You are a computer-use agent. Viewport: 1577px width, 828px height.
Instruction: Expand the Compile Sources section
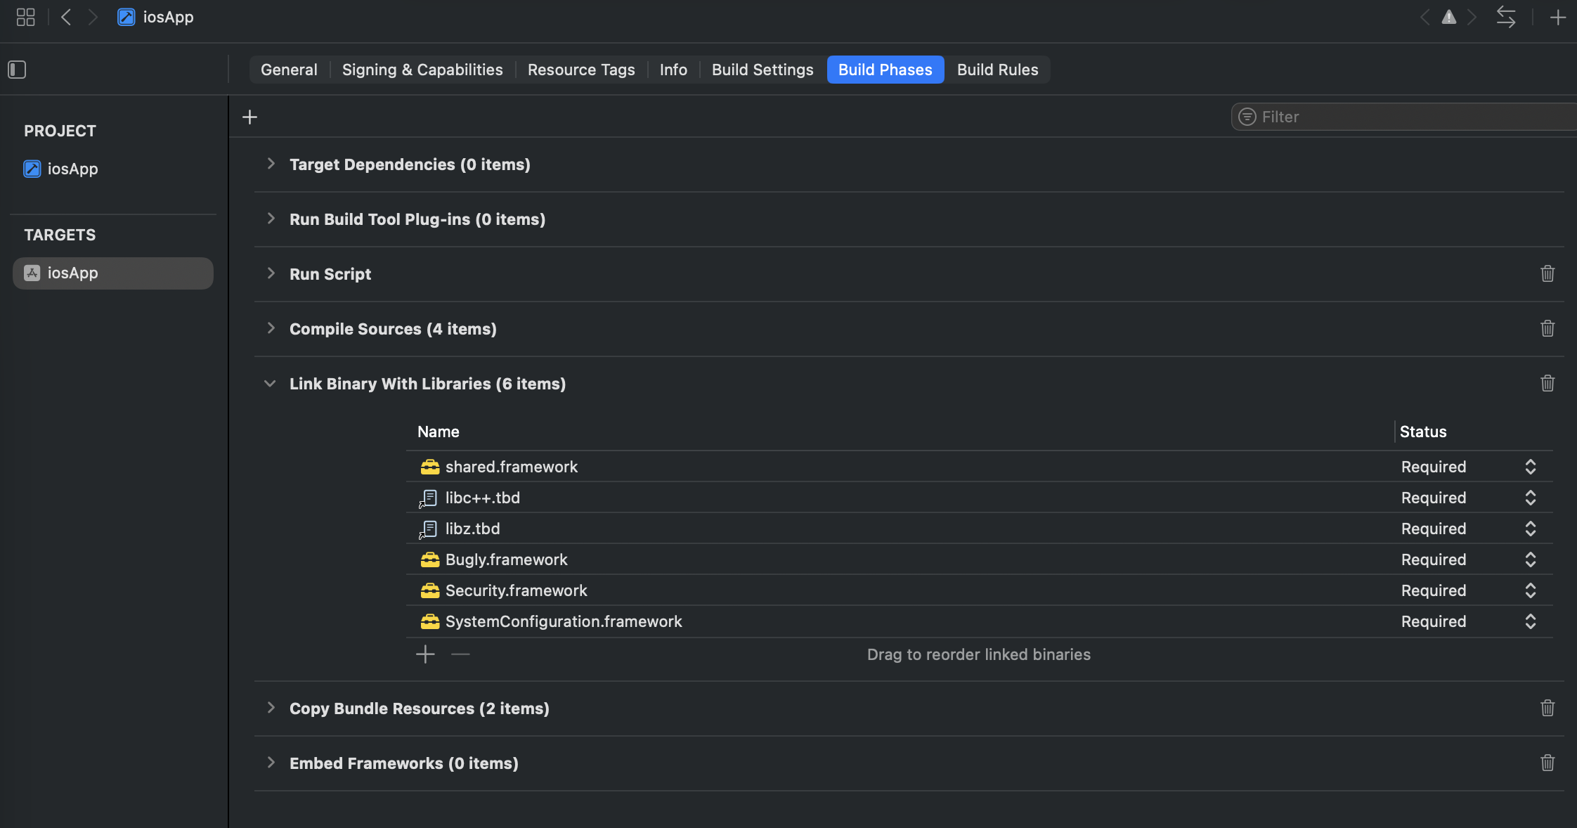271,328
